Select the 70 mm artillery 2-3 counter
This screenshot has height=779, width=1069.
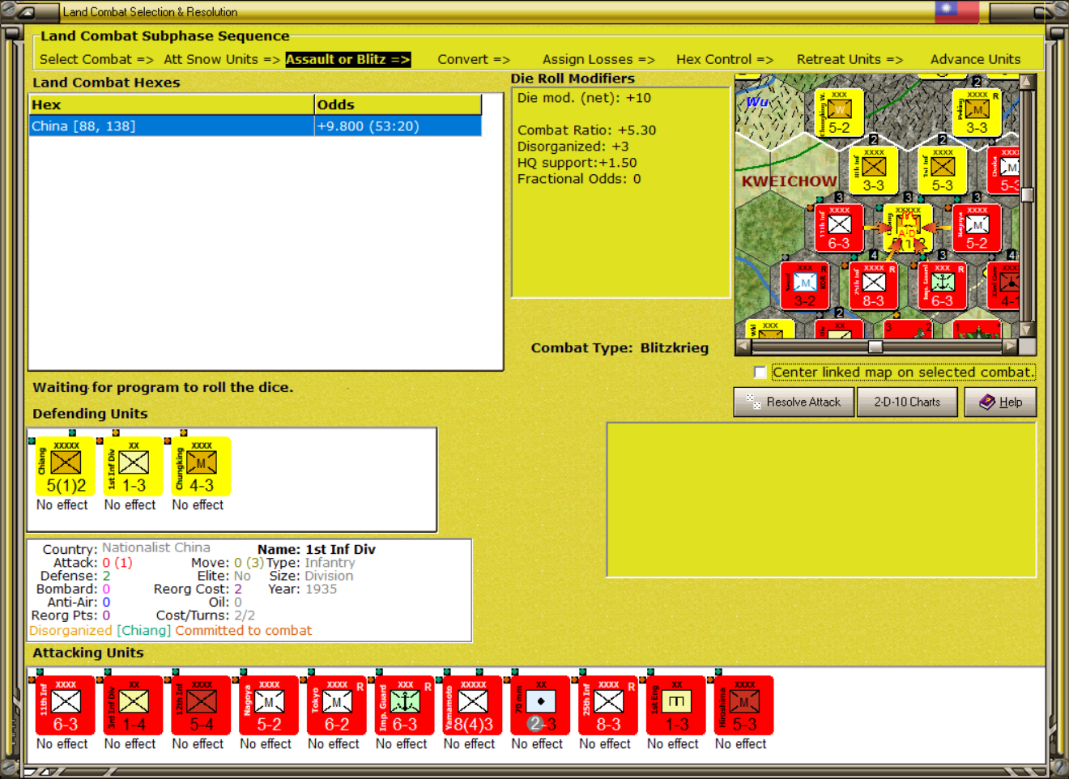pyautogui.click(x=541, y=705)
